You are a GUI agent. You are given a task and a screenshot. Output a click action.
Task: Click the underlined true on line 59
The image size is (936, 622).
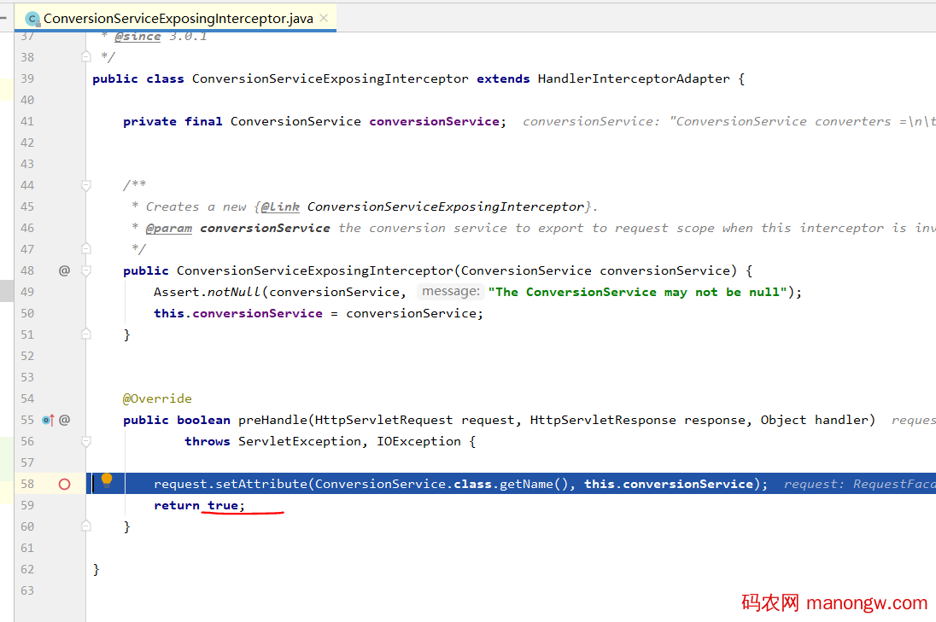(223, 505)
